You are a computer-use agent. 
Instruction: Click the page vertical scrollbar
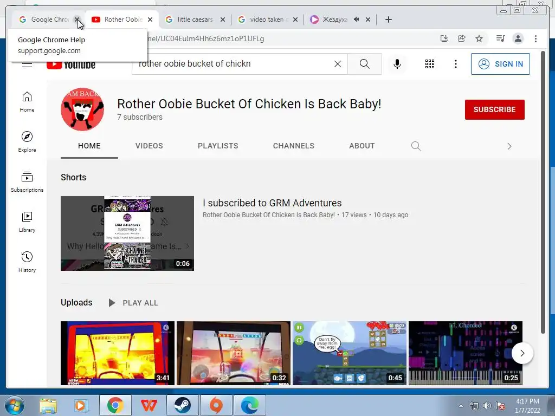(x=543, y=192)
